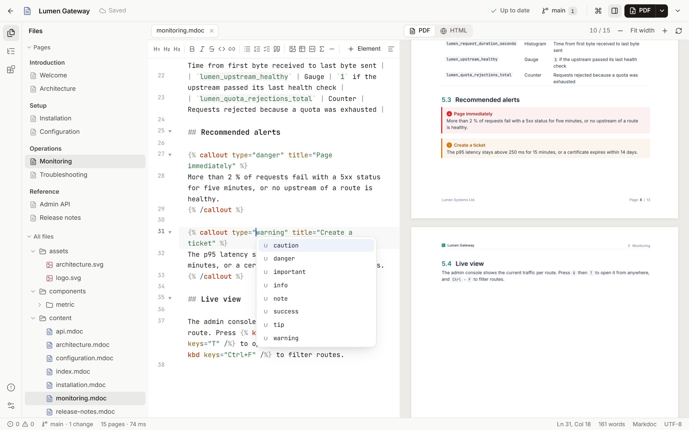Toggle italic formatting
Image resolution: width=689 pixels, height=430 pixels.
click(202, 49)
